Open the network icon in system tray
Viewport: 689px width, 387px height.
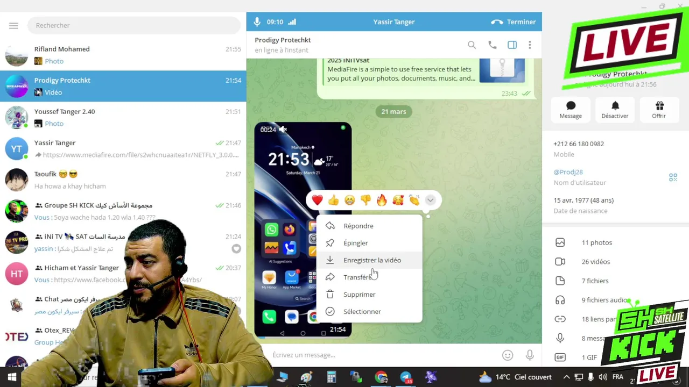579,377
